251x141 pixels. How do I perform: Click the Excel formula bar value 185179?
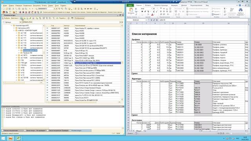pos(162,20)
